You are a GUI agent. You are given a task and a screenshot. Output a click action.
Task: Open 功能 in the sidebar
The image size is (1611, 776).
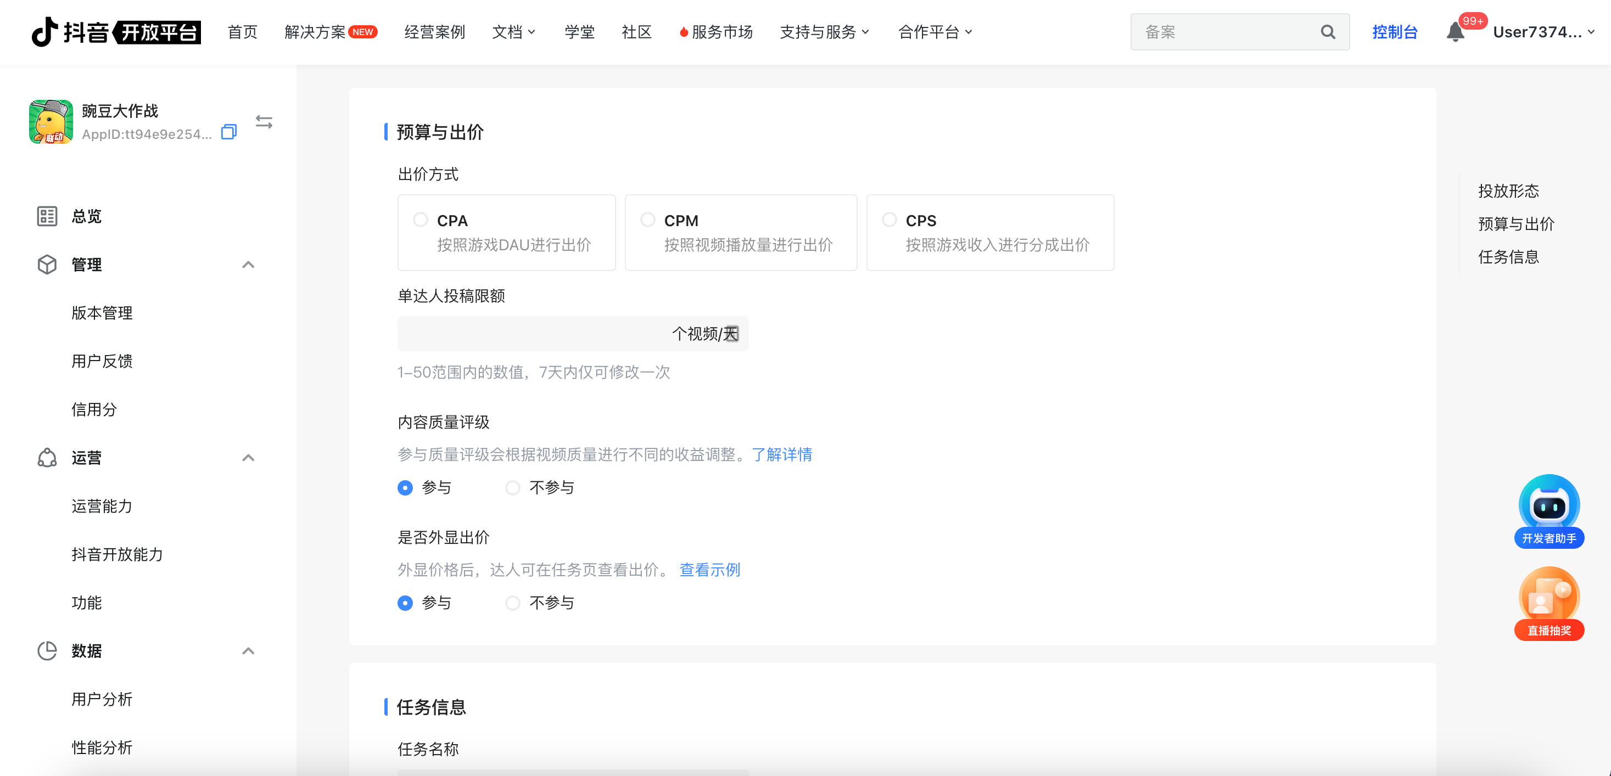point(86,603)
